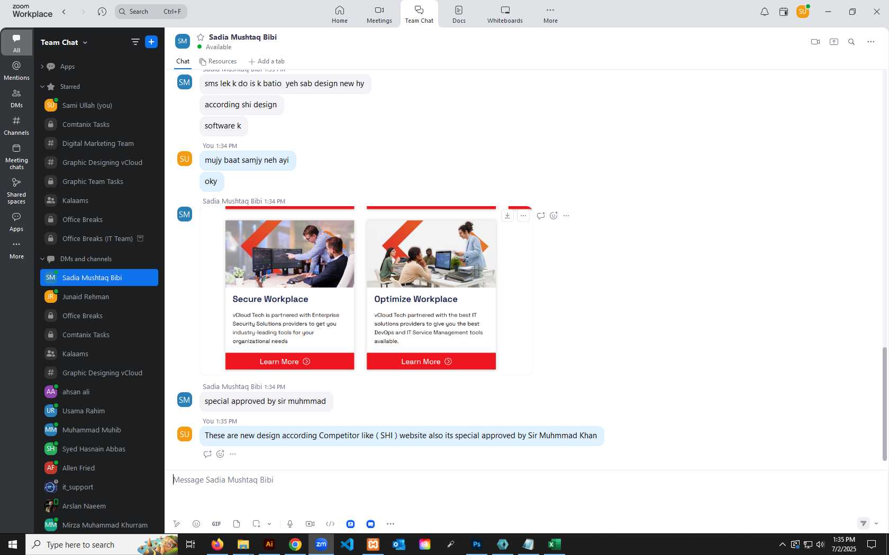Insert a code snippet
Screen dimensions: 889x555
(330, 524)
